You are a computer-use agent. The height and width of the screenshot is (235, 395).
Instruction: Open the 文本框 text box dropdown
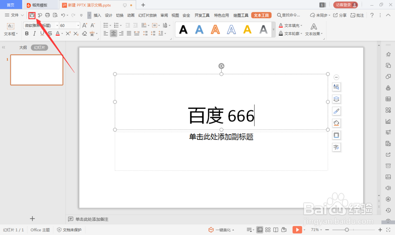tap(11, 30)
